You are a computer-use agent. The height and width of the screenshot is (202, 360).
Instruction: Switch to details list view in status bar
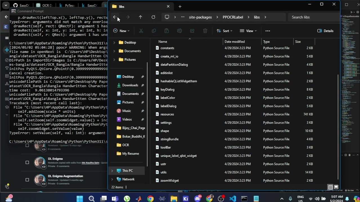[330, 187]
